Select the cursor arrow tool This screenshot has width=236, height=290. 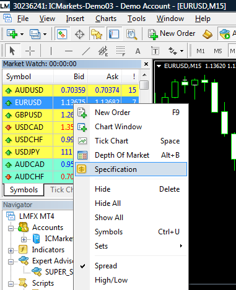pyautogui.click(x=12, y=51)
